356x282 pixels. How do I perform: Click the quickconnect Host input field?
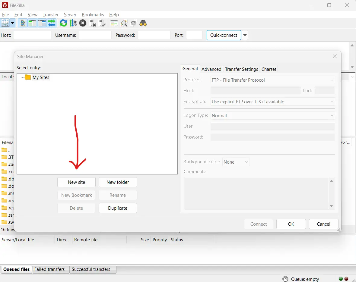(32, 35)
